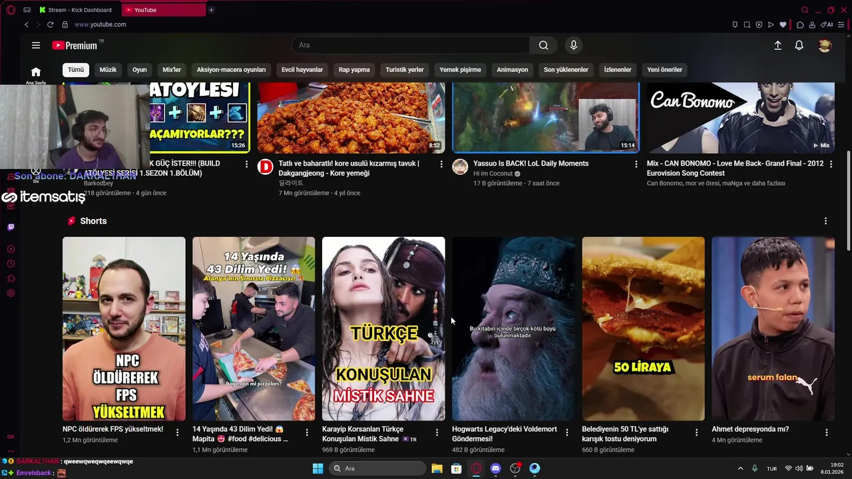Open options for Karayip Korsanları short
The image size is (852, 479).
[x=437, y=432]
